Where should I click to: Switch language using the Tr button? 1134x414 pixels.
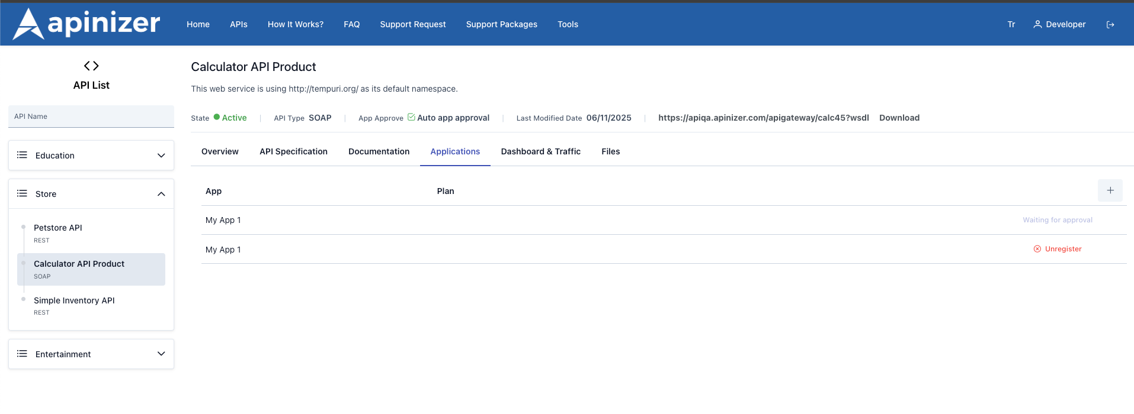[x=1011, y=24]
